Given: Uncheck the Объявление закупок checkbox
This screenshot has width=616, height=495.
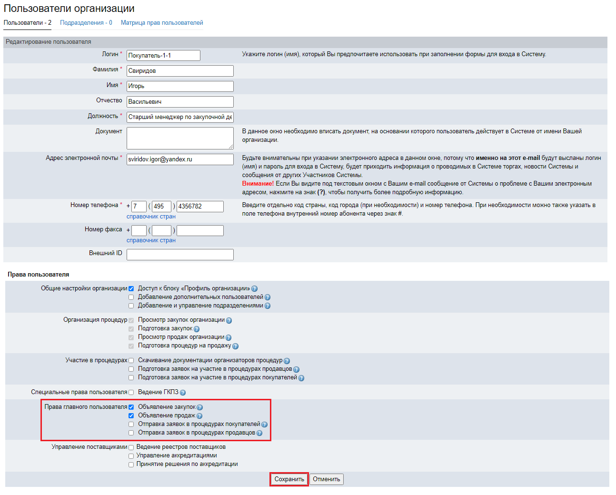Looking at the screenshot, I should pyautogui.click(x=131, y=407).
